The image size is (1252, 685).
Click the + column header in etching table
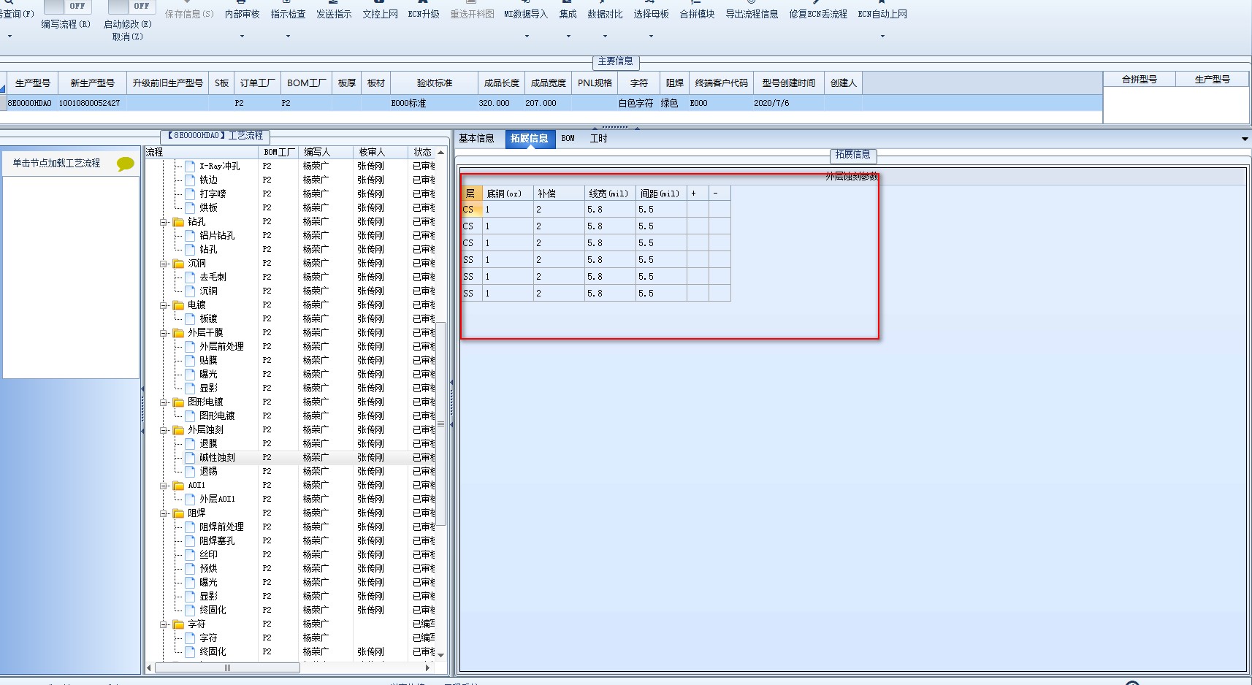698,194
